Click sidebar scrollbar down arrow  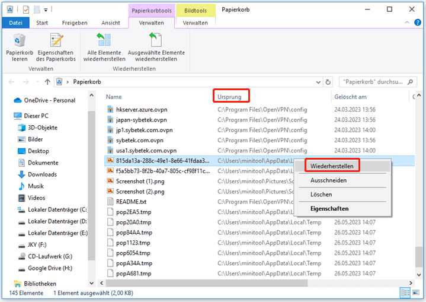pos(92,283)
